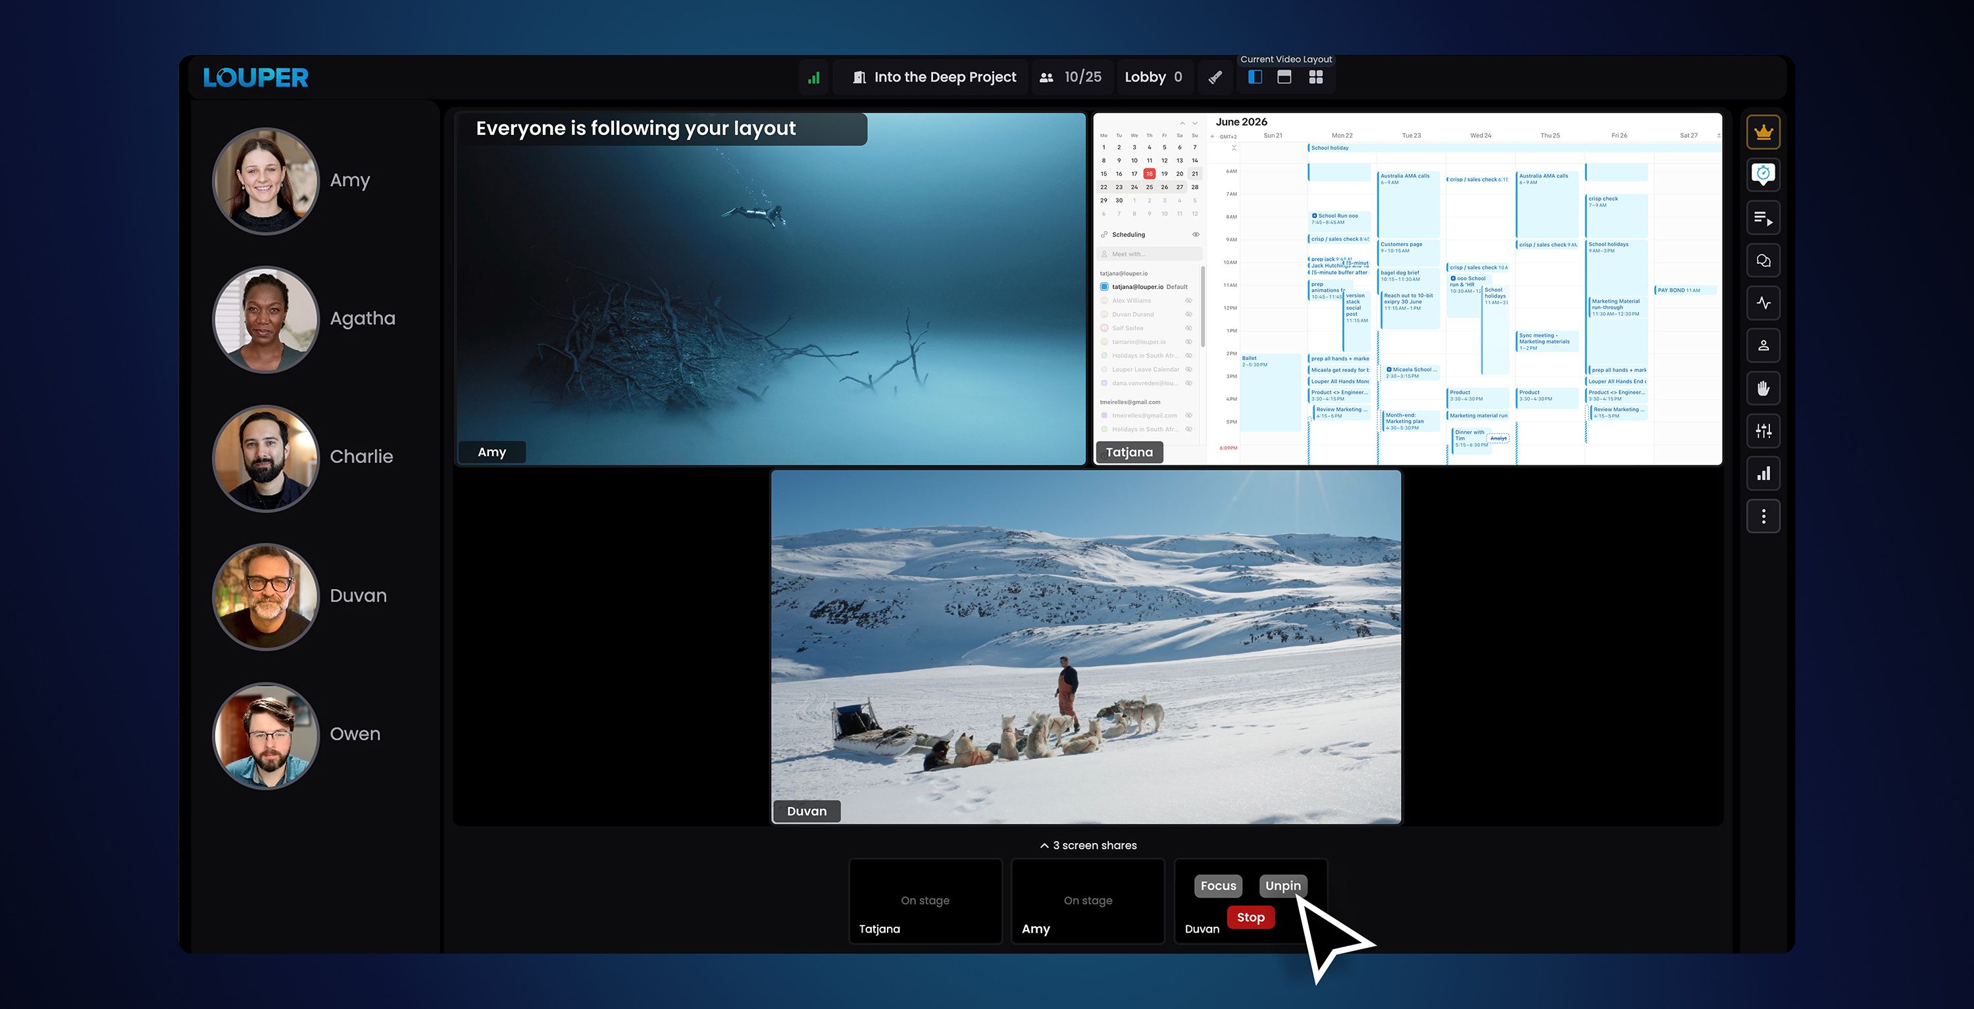
Task: Toggle the tatjana@louper.io Default calendar checkbox
Action: [x=1104, y=287]
